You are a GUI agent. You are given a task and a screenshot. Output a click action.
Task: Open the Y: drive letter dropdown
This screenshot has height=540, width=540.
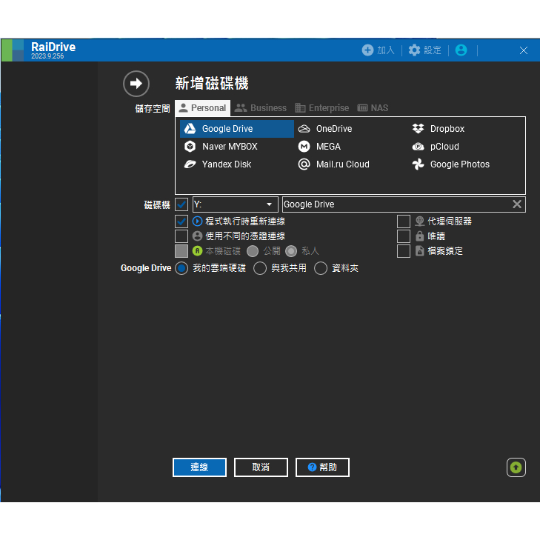[x=236, y=204]
